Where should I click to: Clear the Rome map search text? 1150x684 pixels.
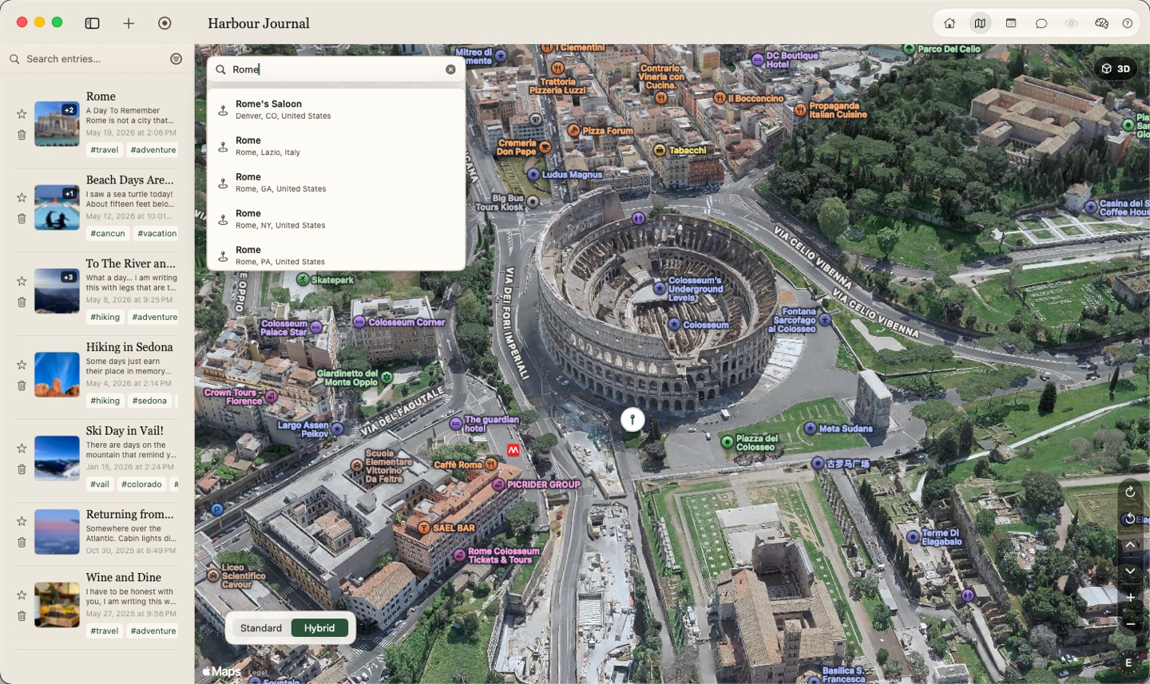(x=450, y=69)
